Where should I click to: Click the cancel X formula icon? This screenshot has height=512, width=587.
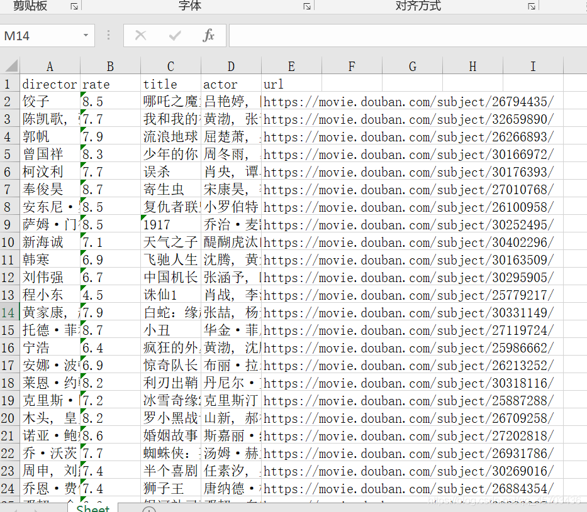click(140, 36)
